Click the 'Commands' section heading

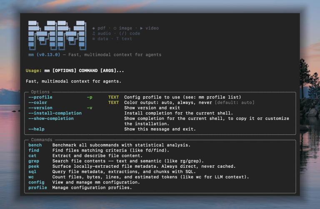pyautogui.click(x=42, y=139)
